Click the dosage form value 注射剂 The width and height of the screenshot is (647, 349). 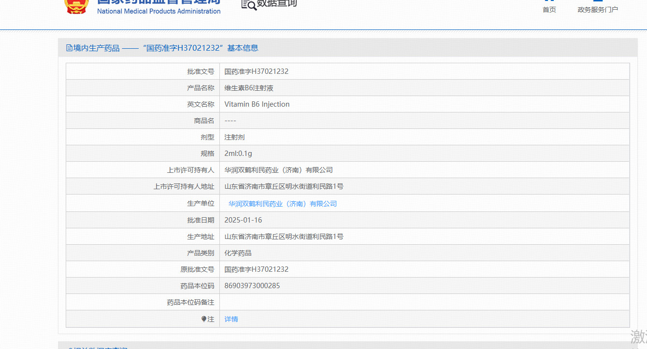[x=234, y=137]
